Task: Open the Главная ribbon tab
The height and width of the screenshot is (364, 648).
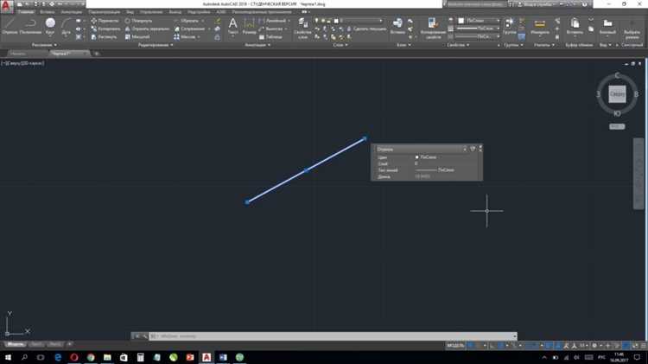Action: pos(25,12)
